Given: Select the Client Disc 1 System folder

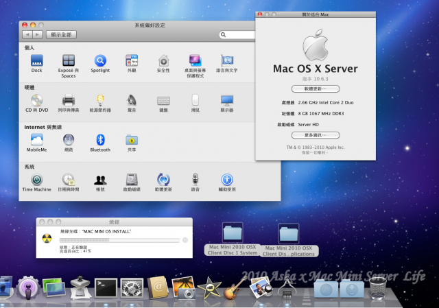Looking at the screenshot, I should 233,239.
